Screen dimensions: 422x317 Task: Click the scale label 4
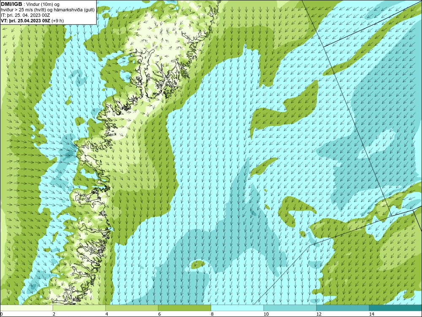[x=107, y=314]
